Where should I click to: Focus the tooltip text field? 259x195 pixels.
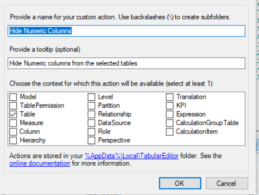126,63
